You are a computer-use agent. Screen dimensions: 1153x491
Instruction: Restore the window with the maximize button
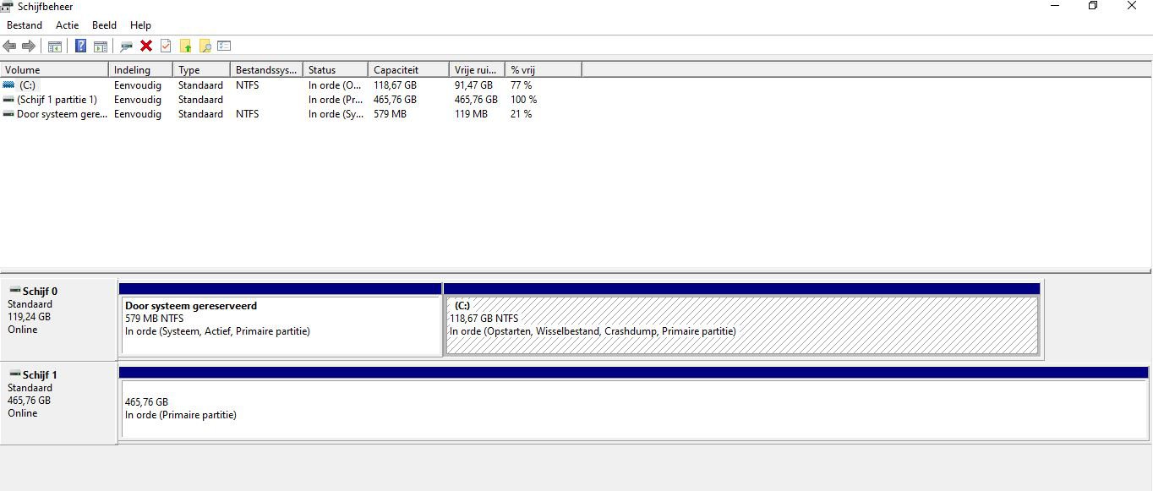tap(1093, 6)
